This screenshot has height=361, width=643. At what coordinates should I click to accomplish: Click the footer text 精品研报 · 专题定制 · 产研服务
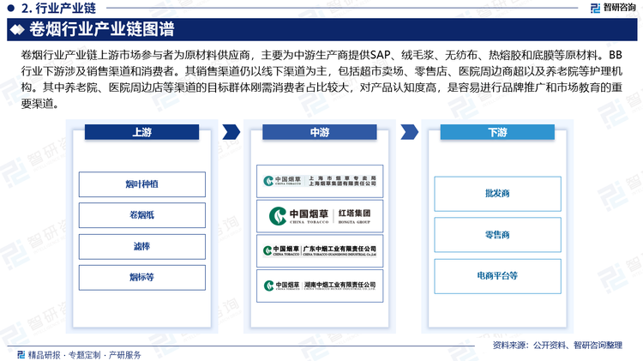pyautogui.click(x=85, y=355)
